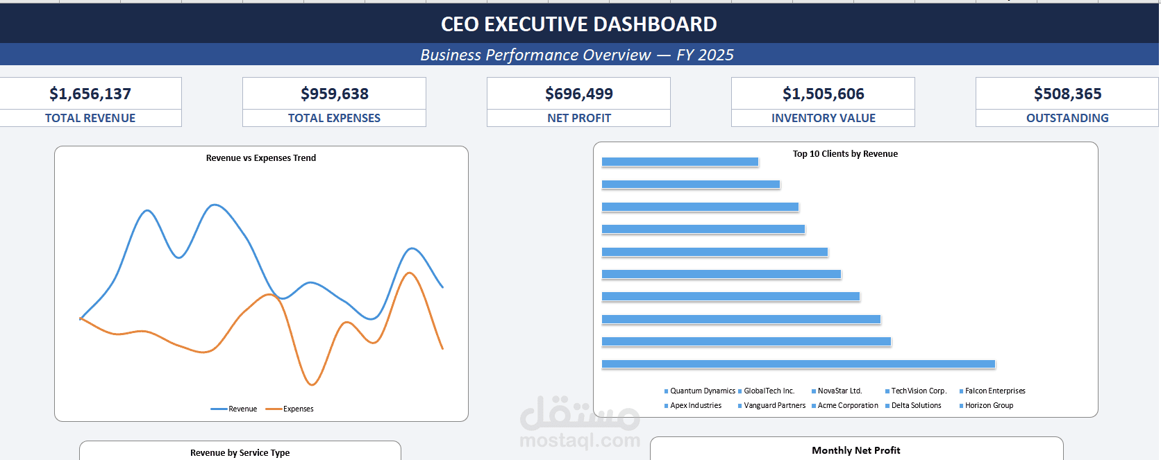This screenshot has height=460, width=1161.
Task: Click the Vanguard Partners legend entry
Action: [774, 406]
